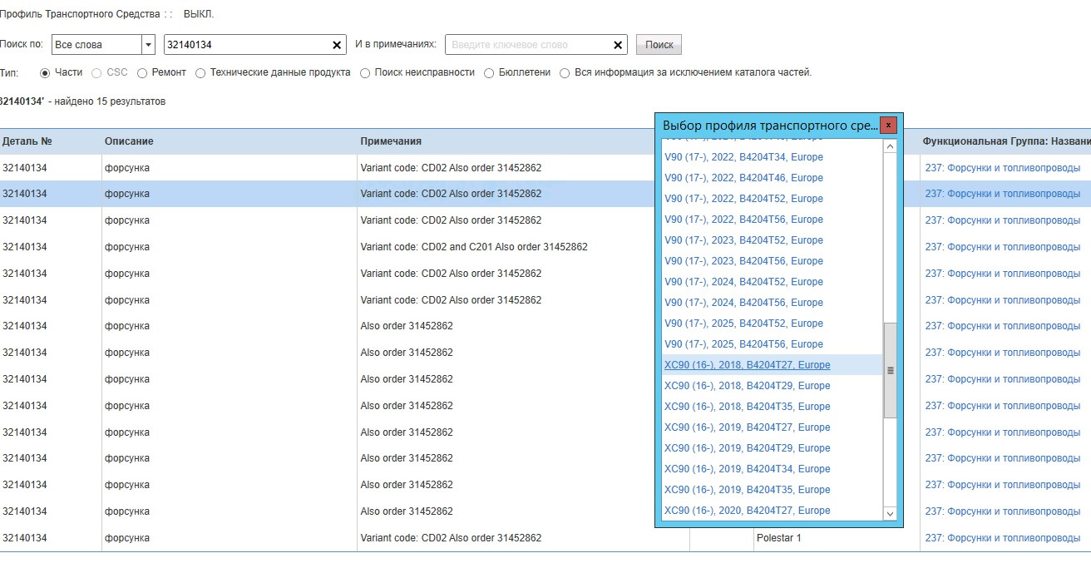Screen dimensions: 1091x568
Task: Choose V90 (17-), 2025, B4204T52, Europe
Action: pyautogui.click(x=743, y=324)
